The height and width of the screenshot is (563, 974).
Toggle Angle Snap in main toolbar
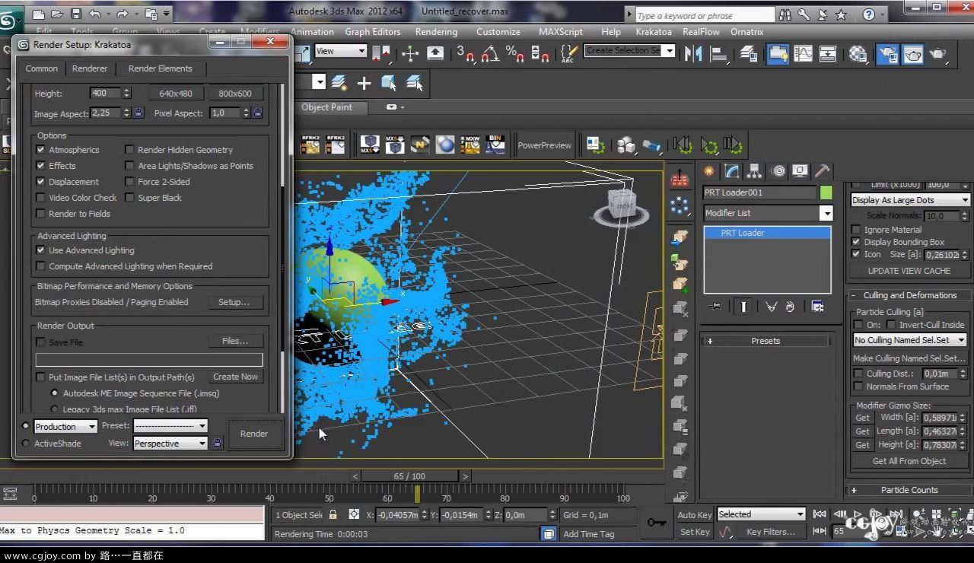point(490,52)
